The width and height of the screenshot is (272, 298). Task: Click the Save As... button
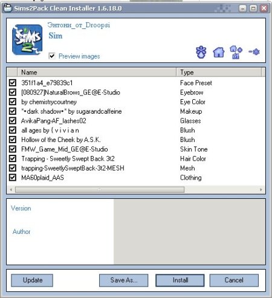tap(124, 280)
